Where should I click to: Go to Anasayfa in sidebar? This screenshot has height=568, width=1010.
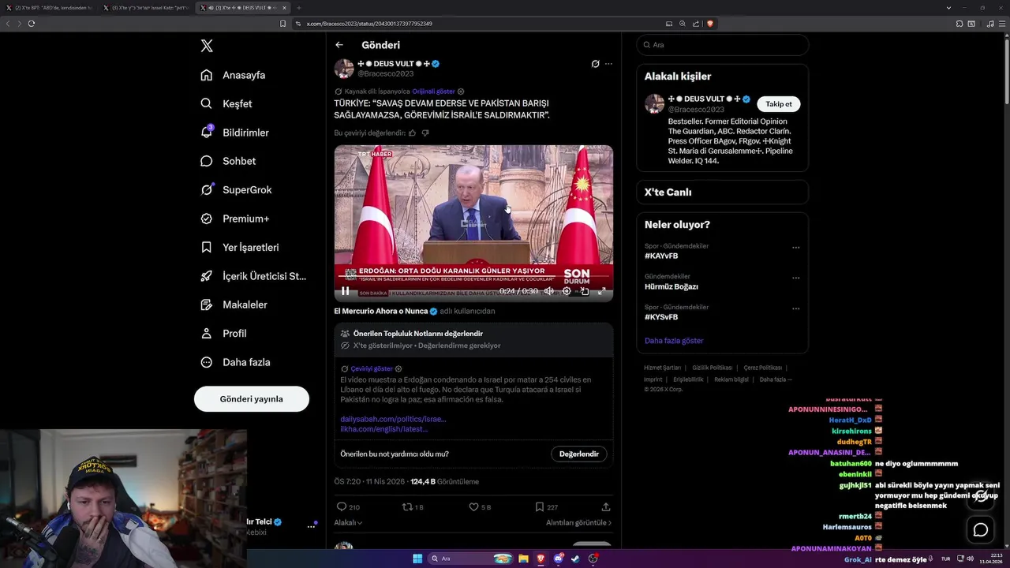(234, 75)
